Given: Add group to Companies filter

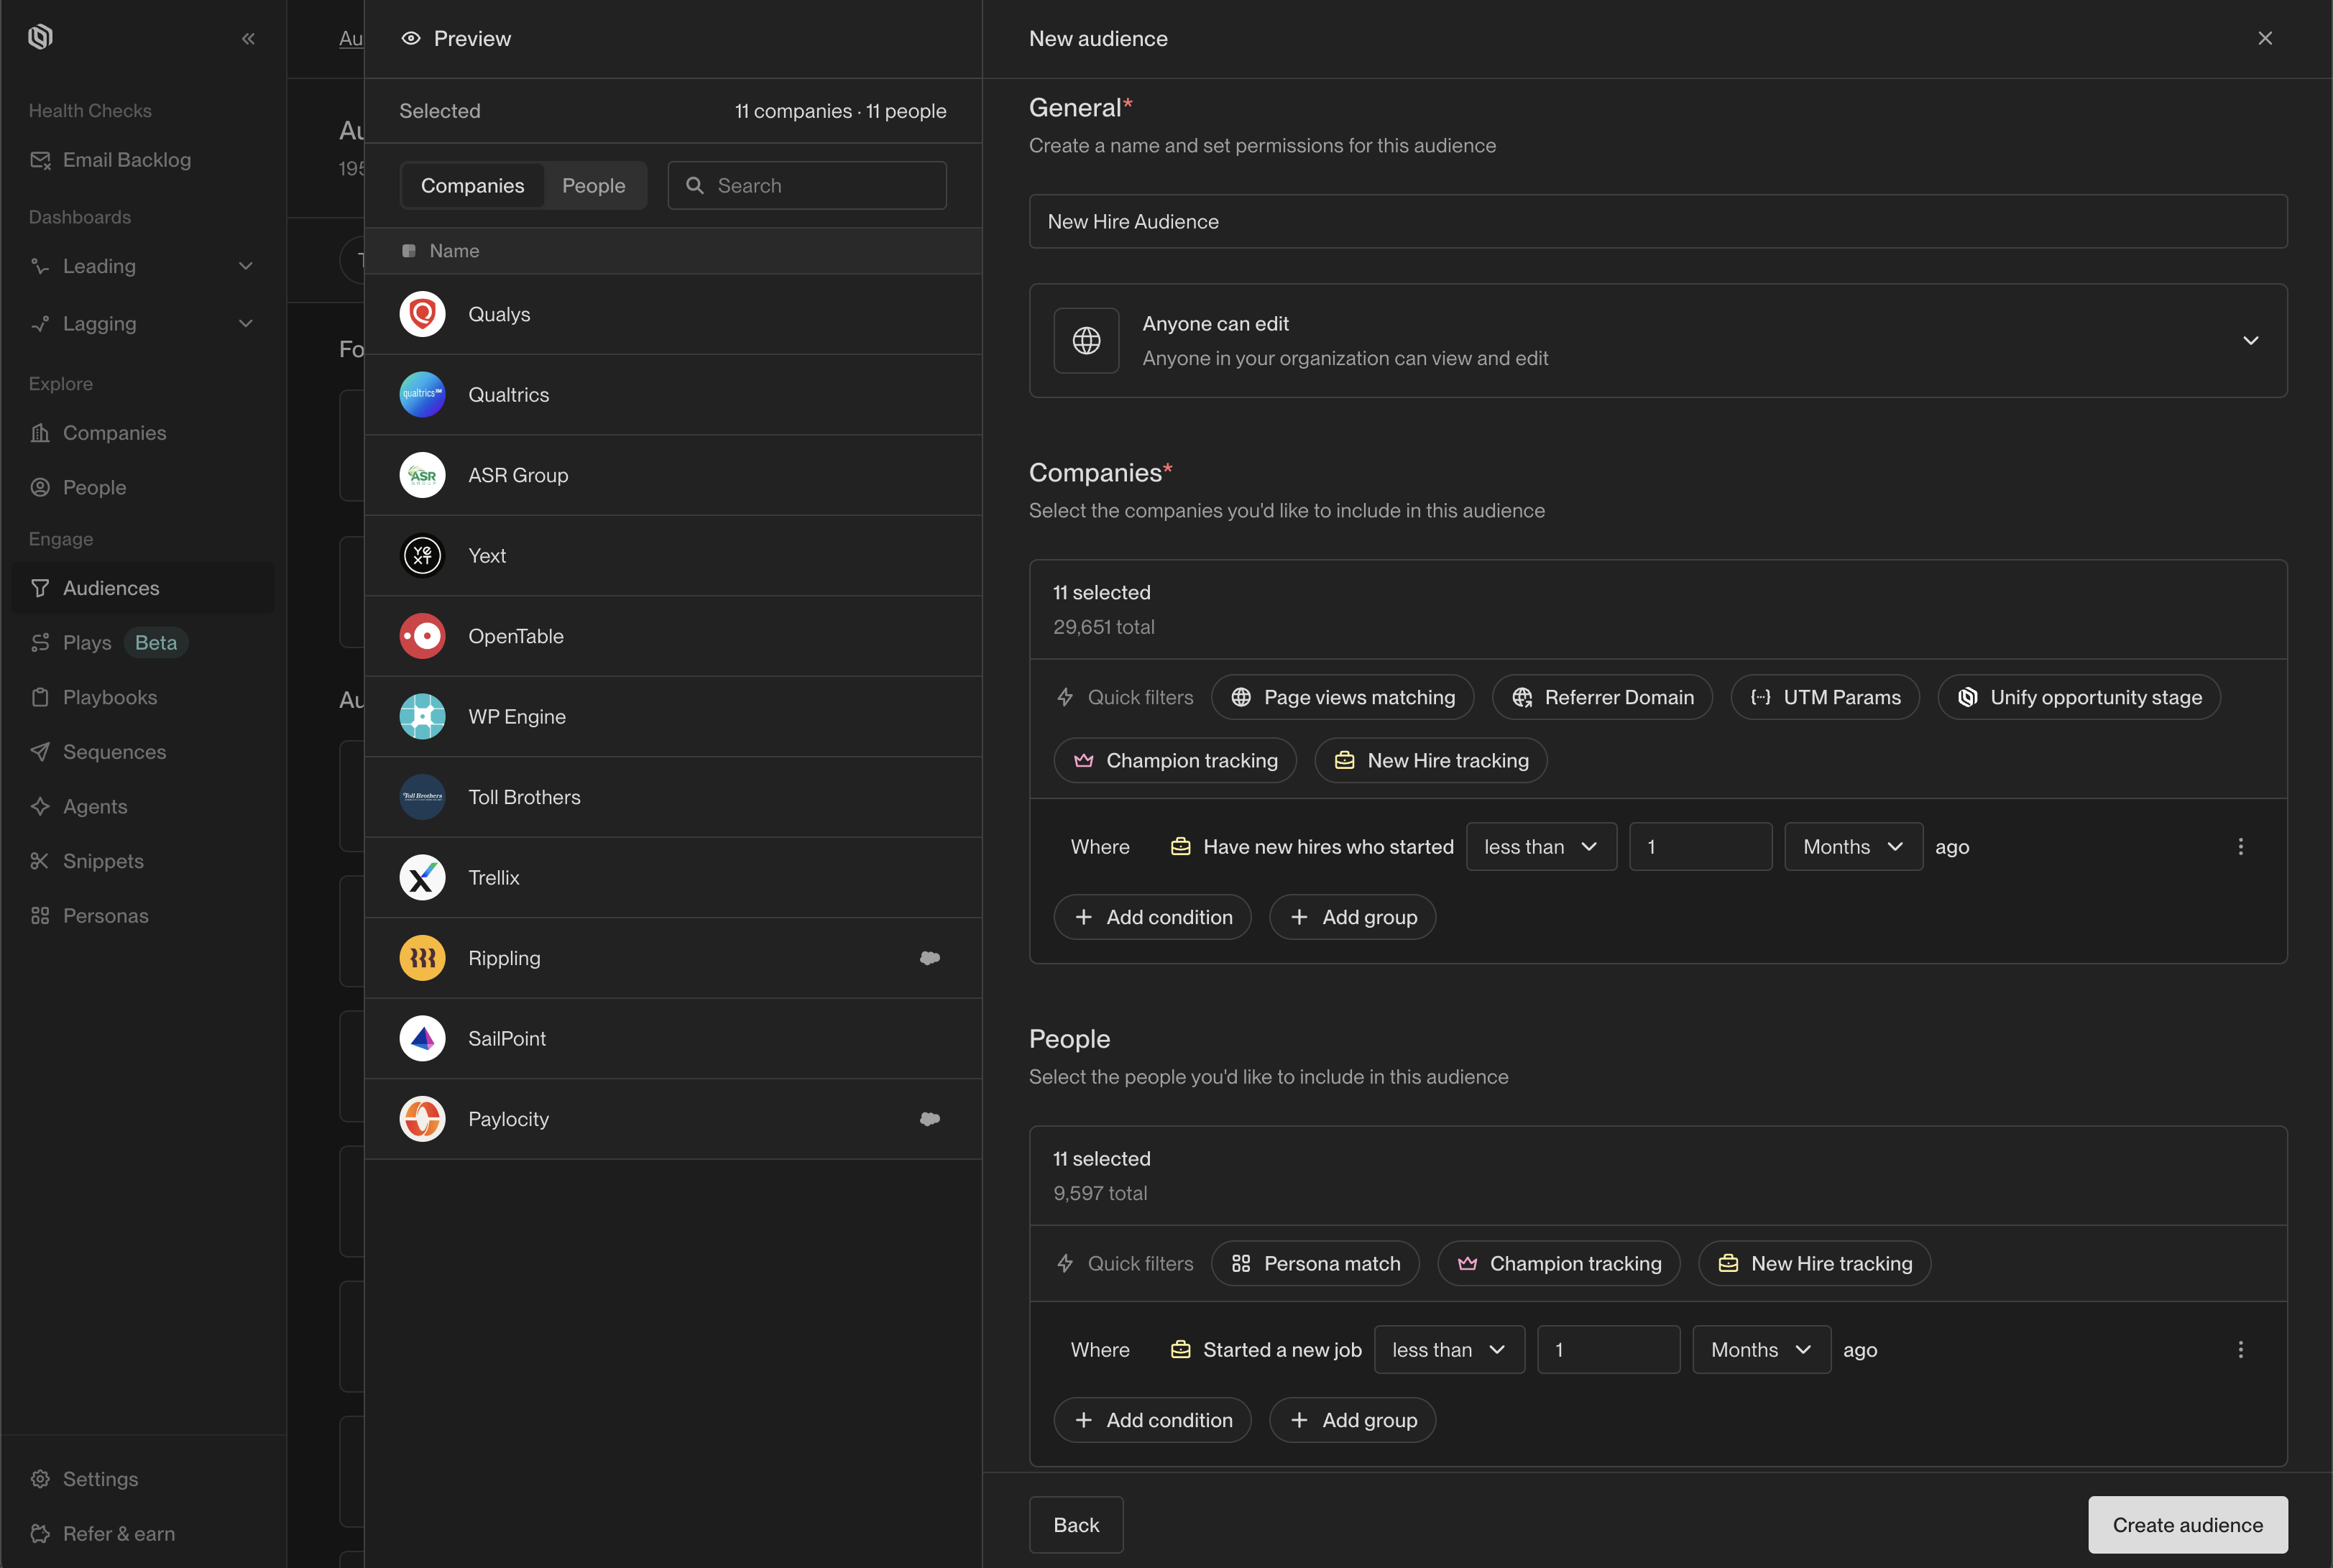Looking at the screenshot, I should [x=1353, y=918].
